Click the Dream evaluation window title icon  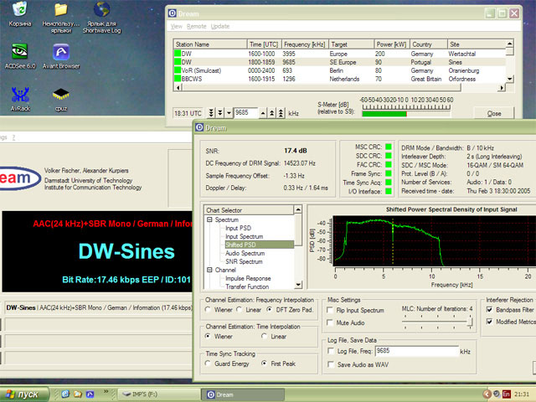pyautogui.click(x=199, y=127)
